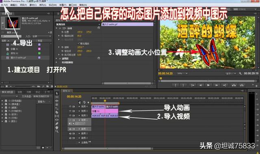The image size is (260, 154).
Task: Toggle eye visibility of 视频 2 track
Action: (70, 115)
